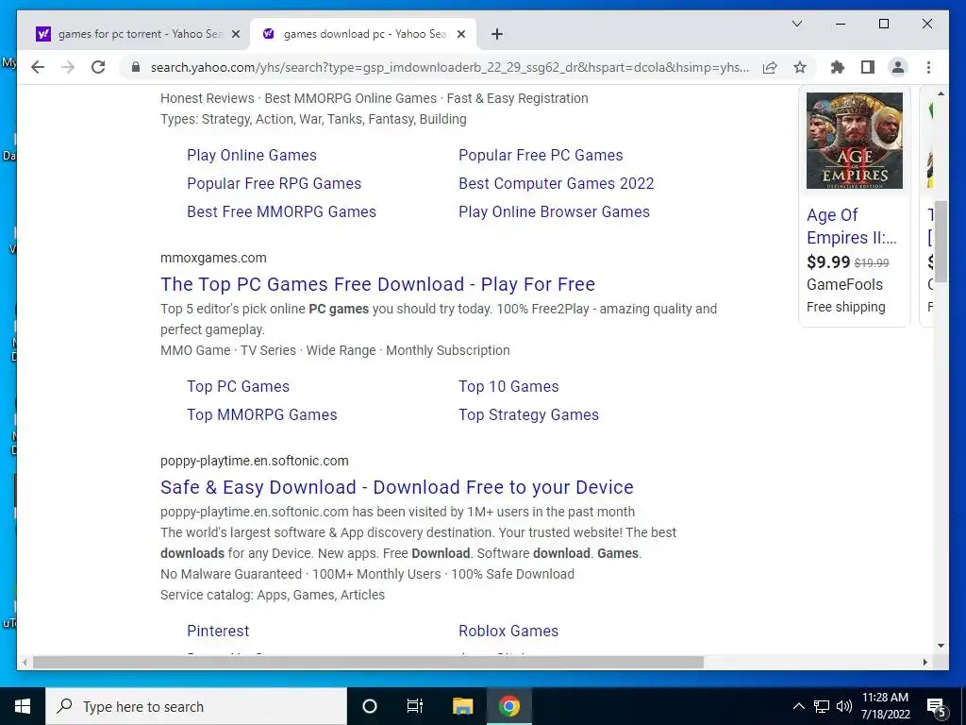Click the poppy-playtime.en.softonic.com domain text
This screenshot has height=725, width=966.
coord(254,461)
